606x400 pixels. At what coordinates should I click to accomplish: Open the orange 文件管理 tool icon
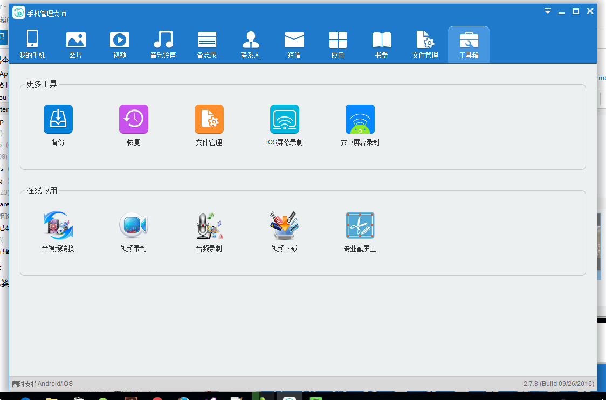coord(209,125)
